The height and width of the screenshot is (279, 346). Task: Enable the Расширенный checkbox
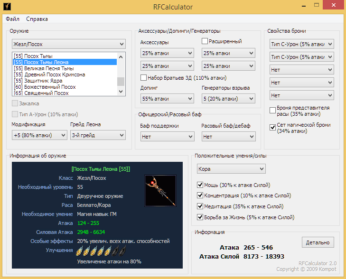(x=205, y=42)
